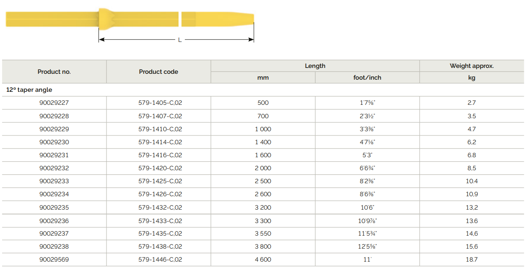
Task: Click product code 579-1416-C,02
Action: (160, 155)
